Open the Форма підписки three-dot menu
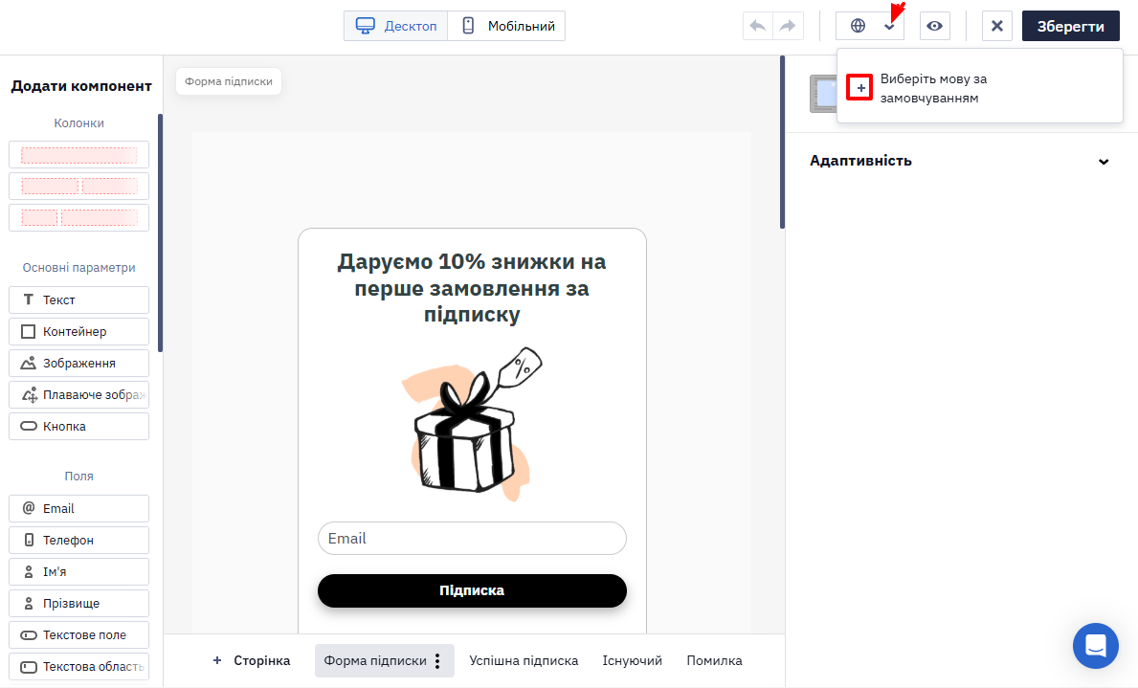The width and height of the screenshot is (1138, 688). click(436, 661)
